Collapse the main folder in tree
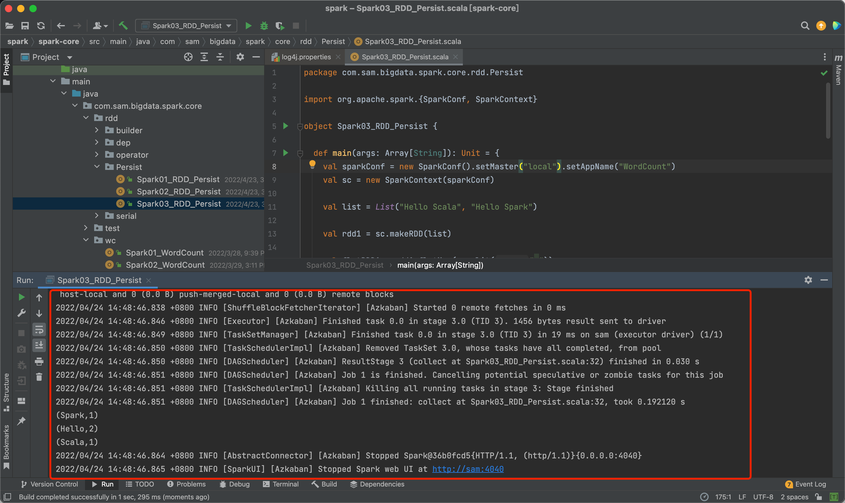The width and height of the screenshot is (845, 503). click(x=53, y=81)
